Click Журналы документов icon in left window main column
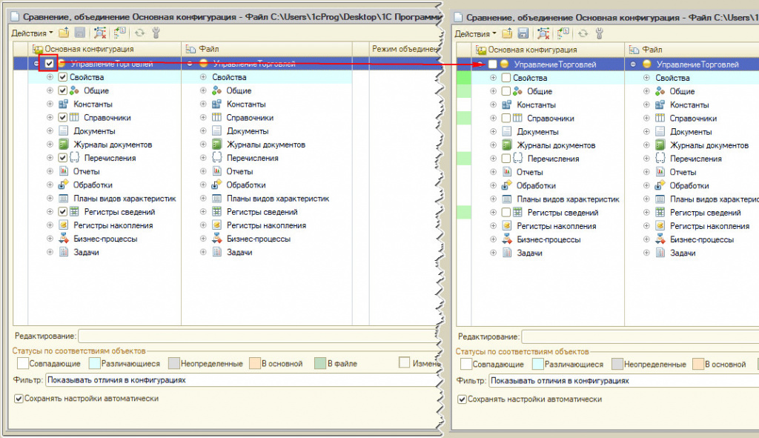The height and width of the screenshot is (438, 759). (64, 145)
